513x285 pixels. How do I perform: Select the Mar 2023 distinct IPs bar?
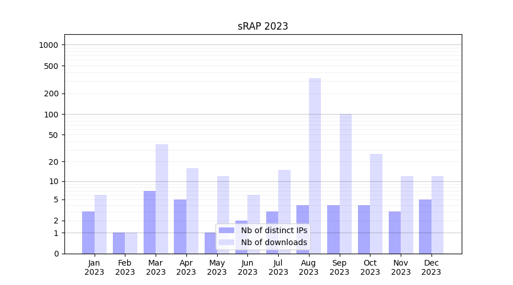[149, 222]
